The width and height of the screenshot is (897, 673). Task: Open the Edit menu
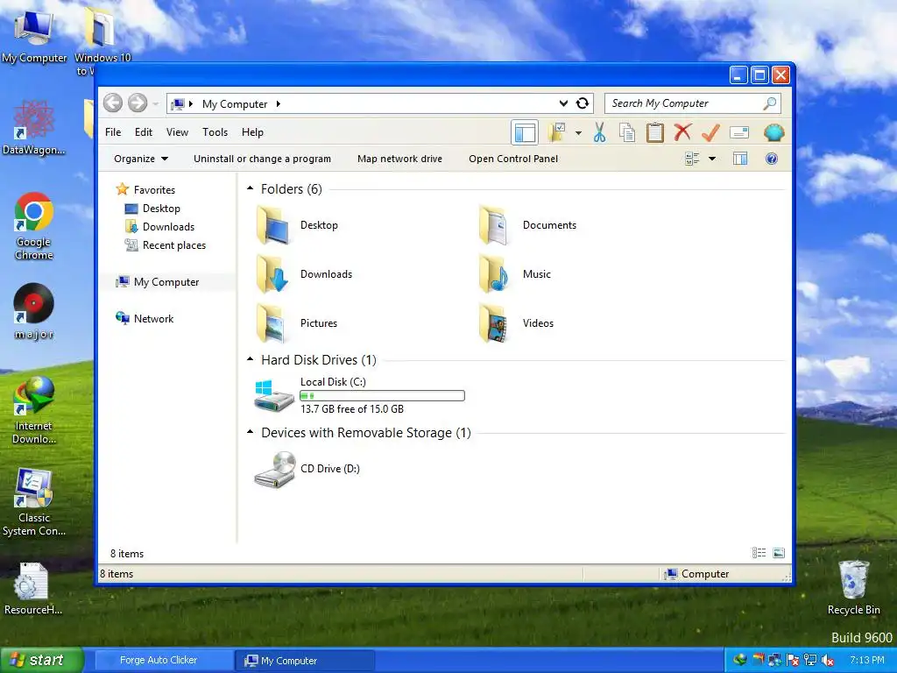(144, 132)
